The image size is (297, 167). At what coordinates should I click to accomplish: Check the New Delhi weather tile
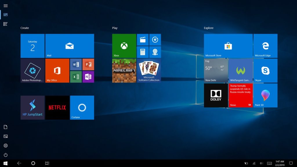pos(215,70)
